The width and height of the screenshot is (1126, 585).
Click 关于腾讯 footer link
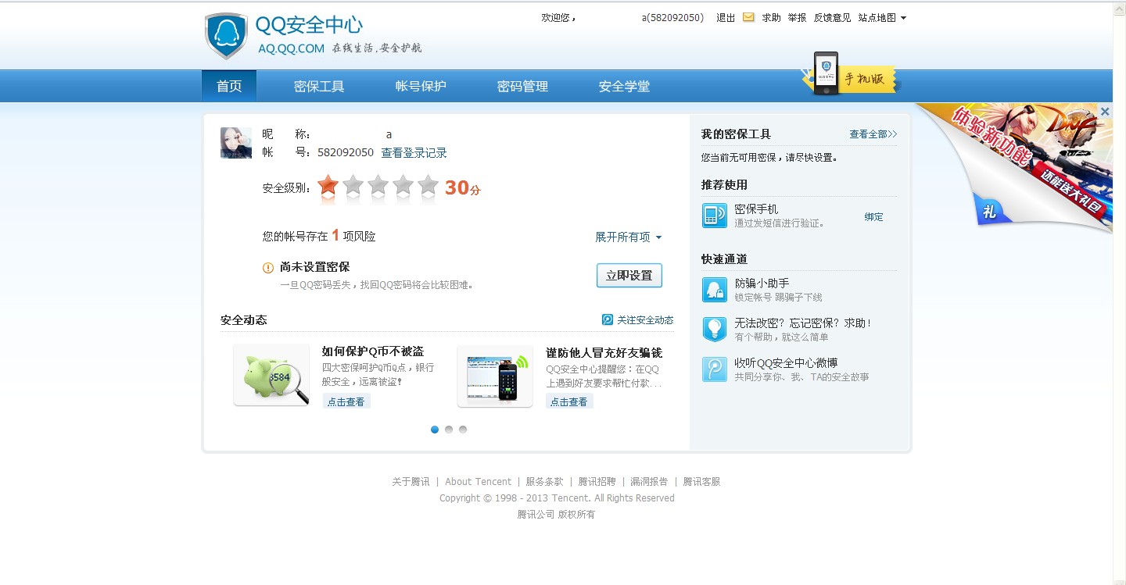tap(411, 482)
